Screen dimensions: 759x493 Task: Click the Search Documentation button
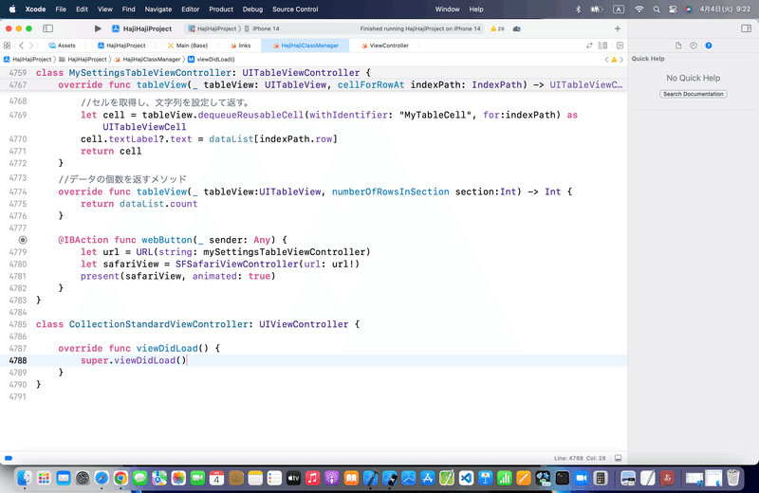694,94
